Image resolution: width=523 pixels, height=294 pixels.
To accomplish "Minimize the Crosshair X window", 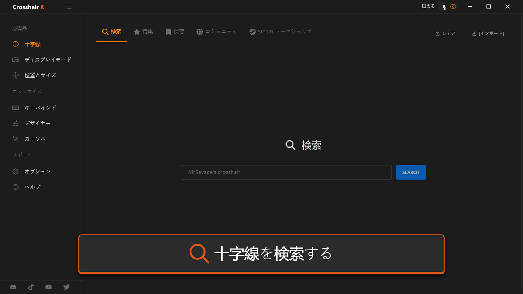I will 470,7.
